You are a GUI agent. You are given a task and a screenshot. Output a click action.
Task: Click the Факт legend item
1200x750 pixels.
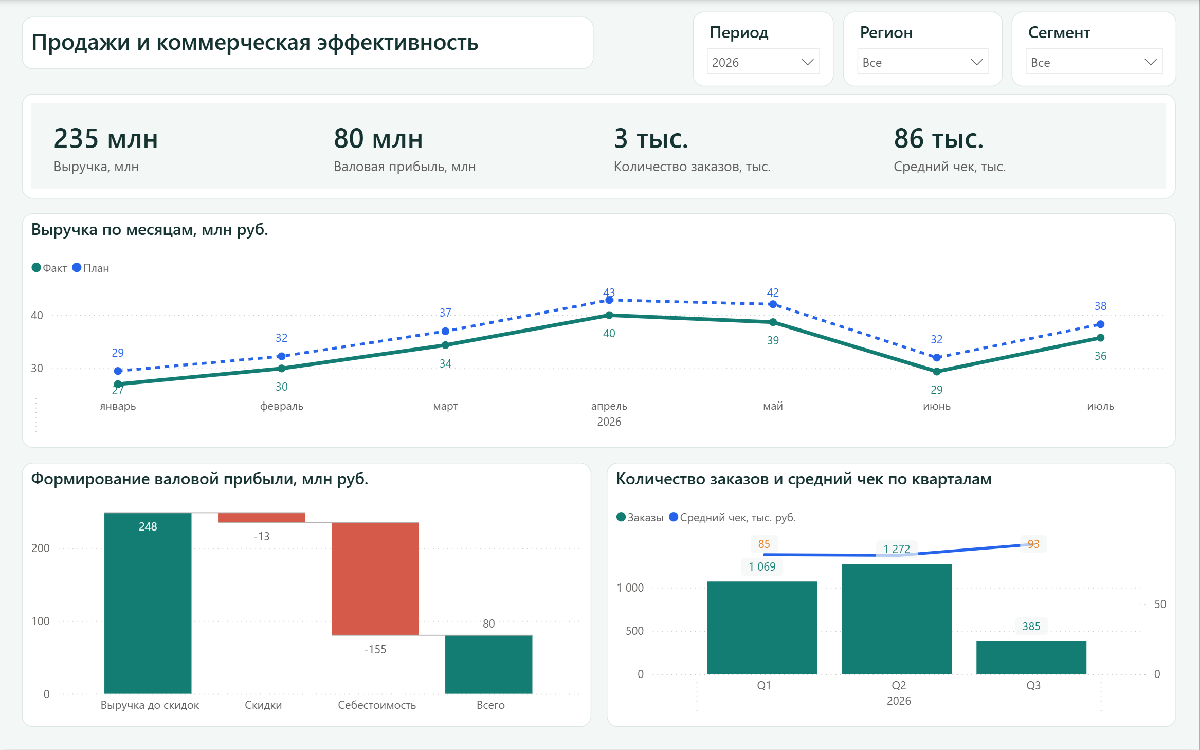click(x=49, y=268)
